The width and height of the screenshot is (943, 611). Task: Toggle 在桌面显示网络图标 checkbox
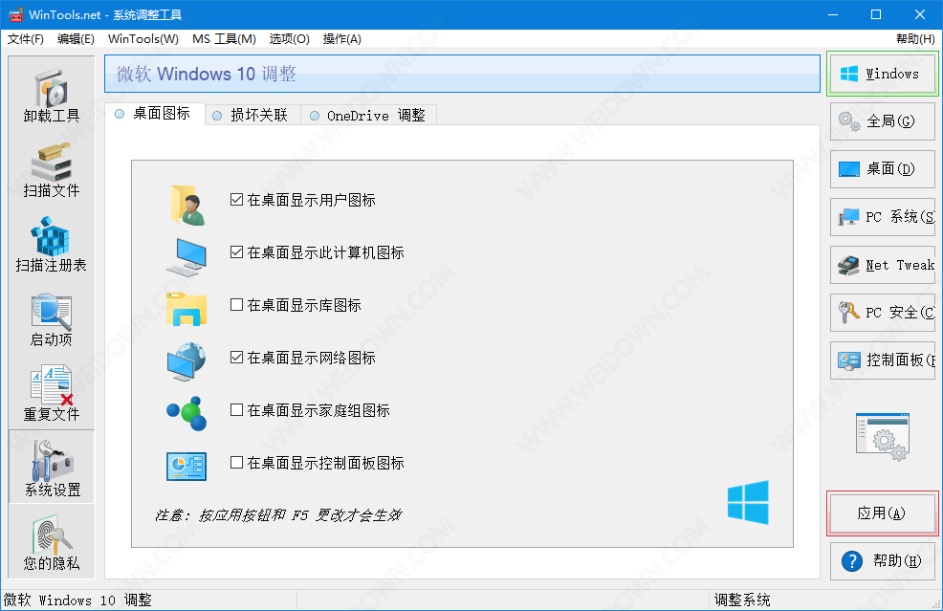click(236, 358)
